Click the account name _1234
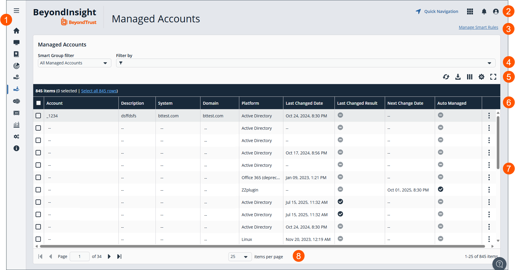This screenshot has height=270, width=515. [52, 116]
